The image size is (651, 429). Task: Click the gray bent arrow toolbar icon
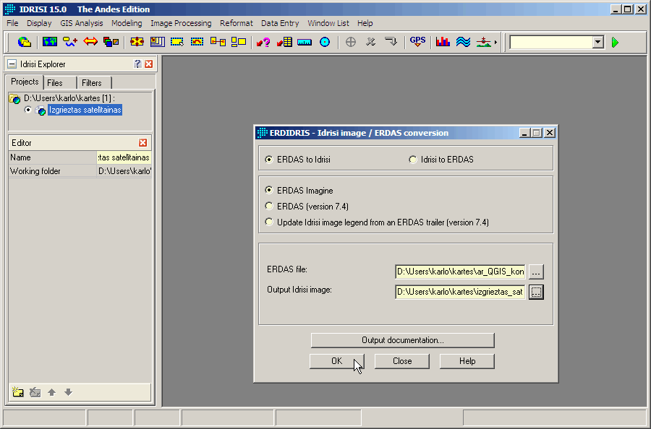pyautogui.click(x=391, y=42)
